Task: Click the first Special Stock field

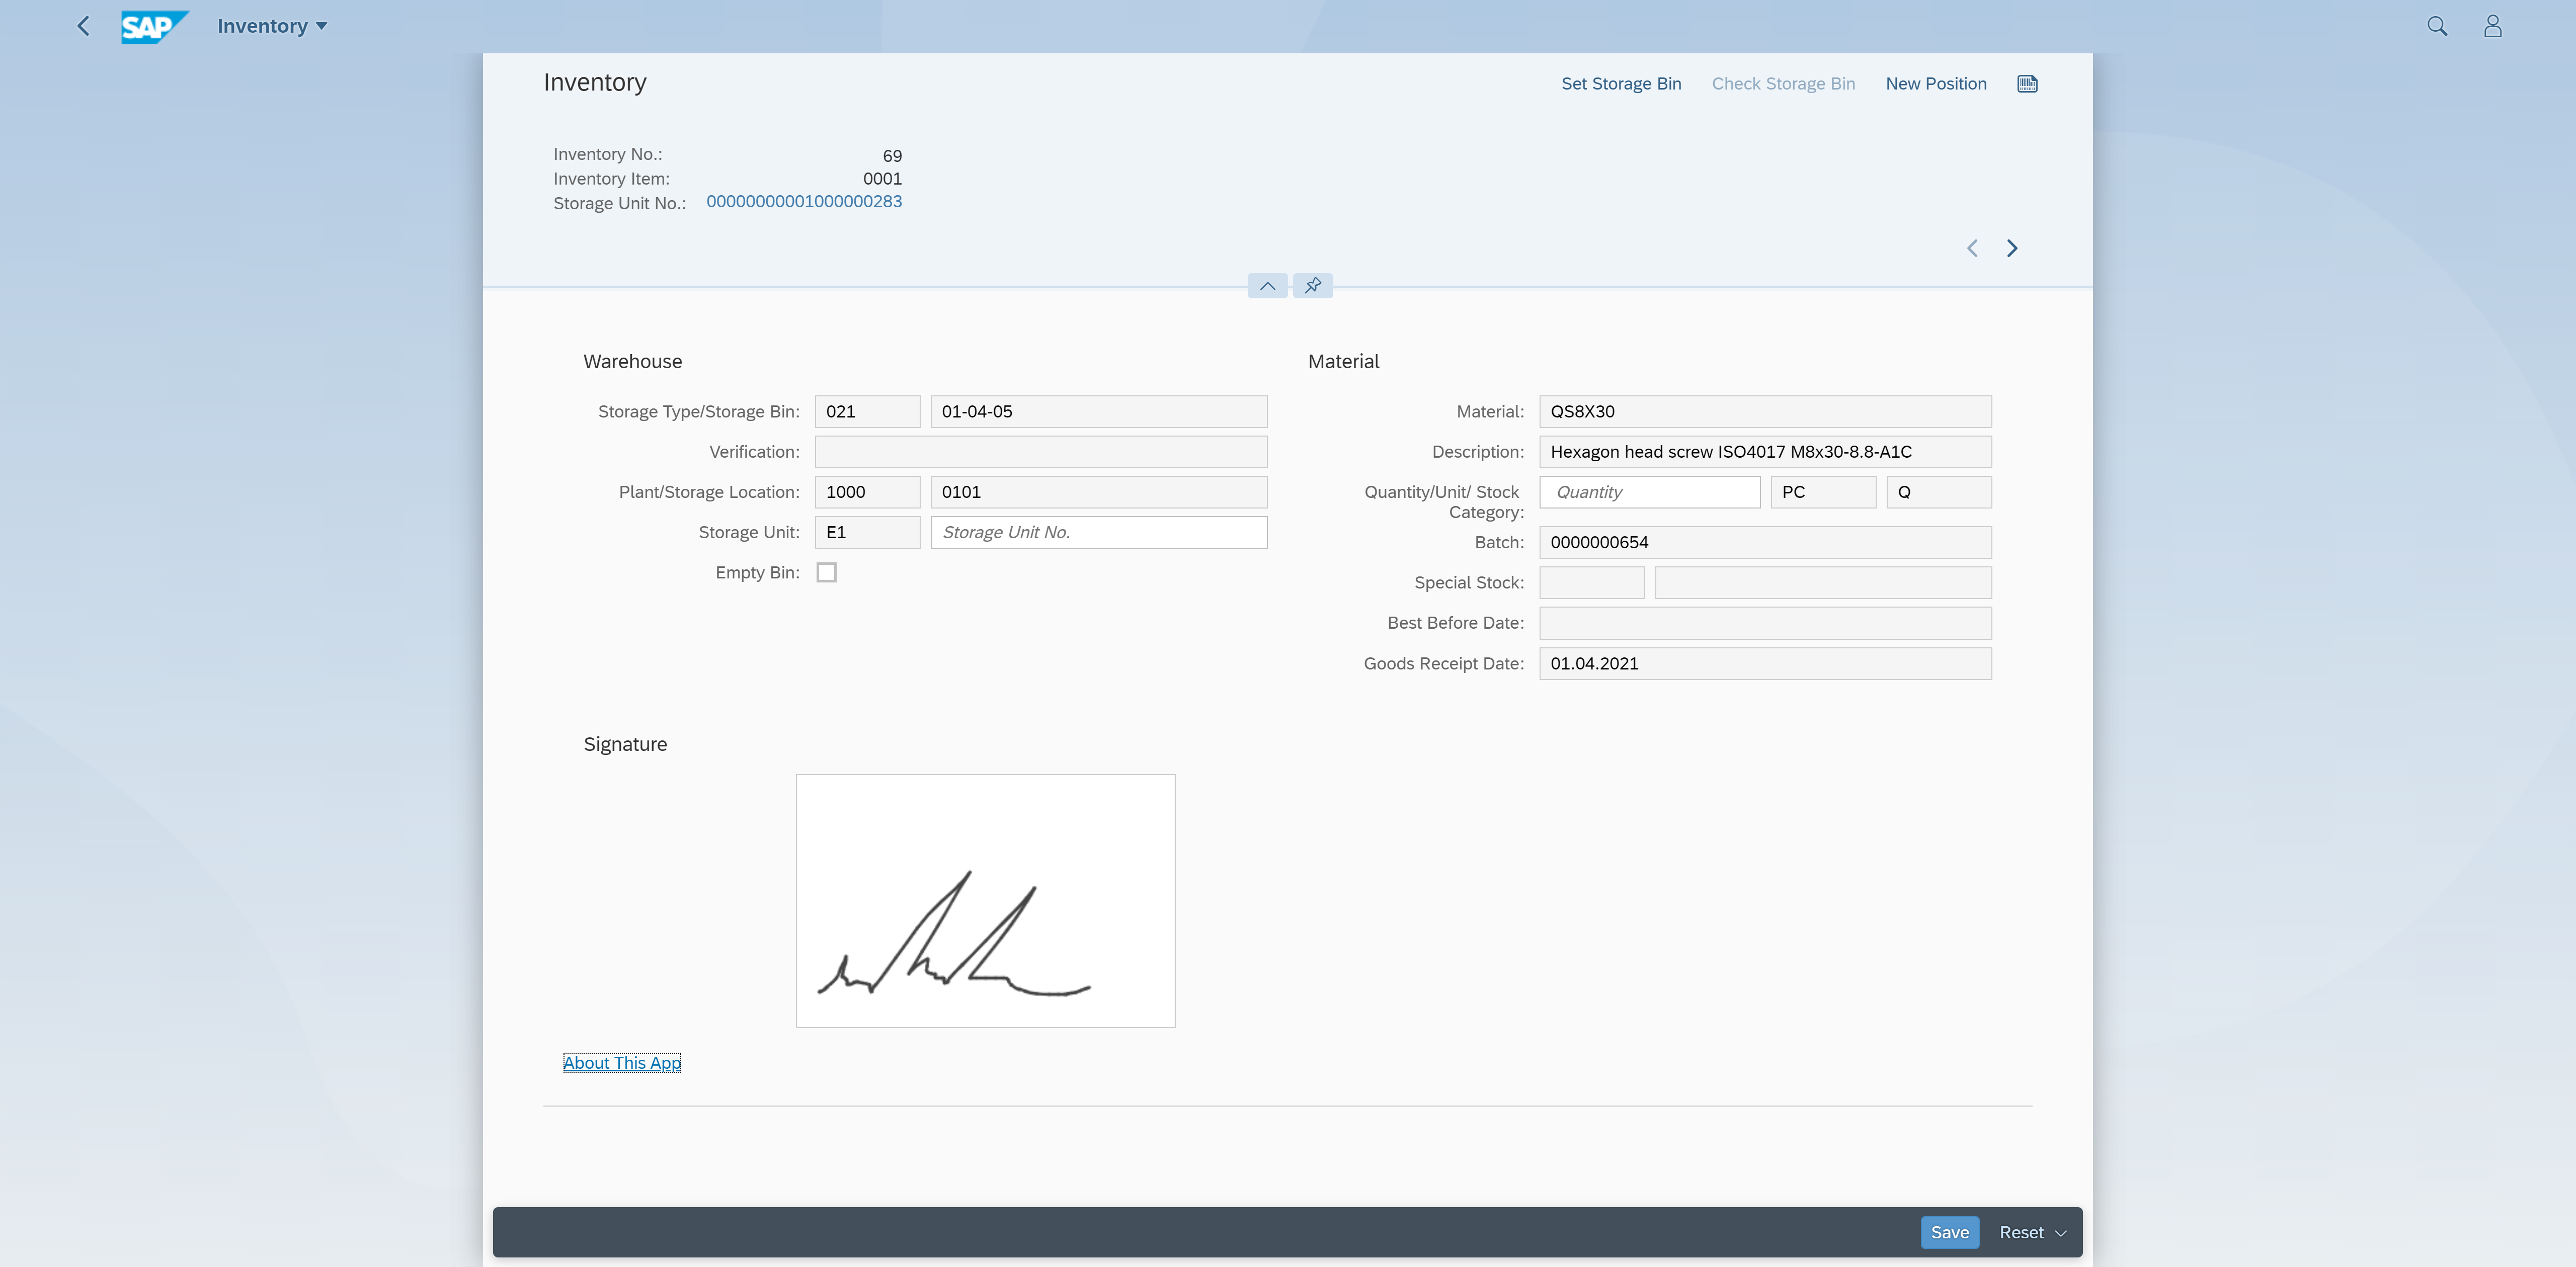Action: pos(1592,583)
